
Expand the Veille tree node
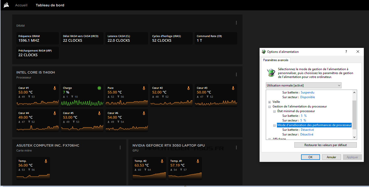[270, 102]
